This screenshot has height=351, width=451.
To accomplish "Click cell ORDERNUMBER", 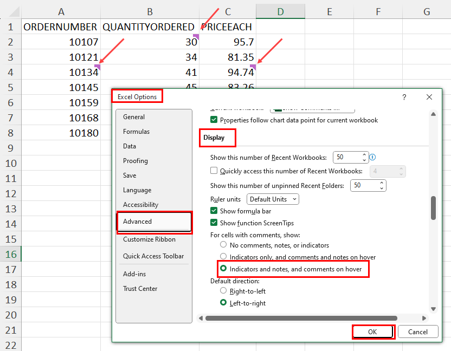I will click(61, 27).
